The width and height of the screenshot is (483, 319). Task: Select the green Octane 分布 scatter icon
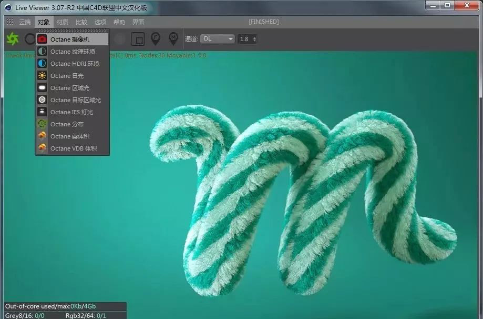[42, 124]
